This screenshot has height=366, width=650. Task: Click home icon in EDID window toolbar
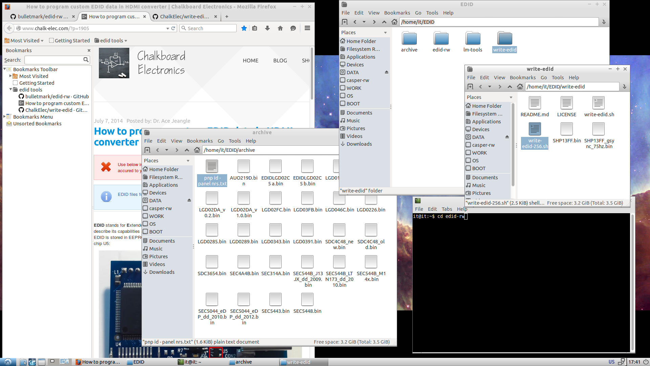(394, 22)
